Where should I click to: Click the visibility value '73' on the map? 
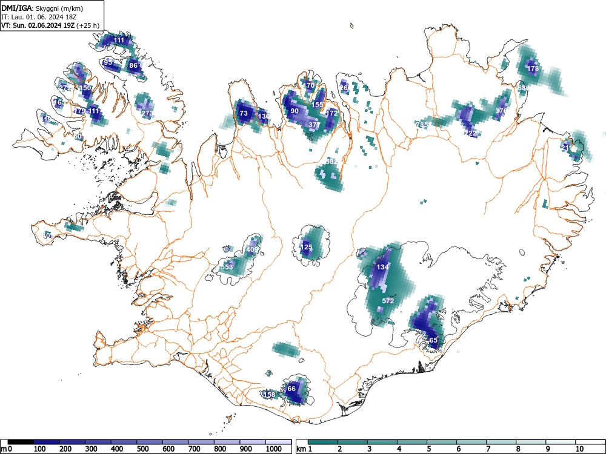pos(244,113)
